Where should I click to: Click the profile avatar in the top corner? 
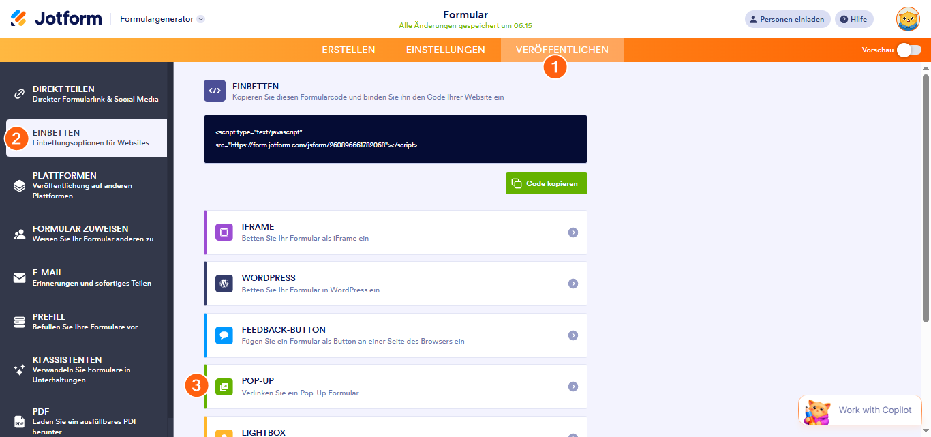click(908, 19)
